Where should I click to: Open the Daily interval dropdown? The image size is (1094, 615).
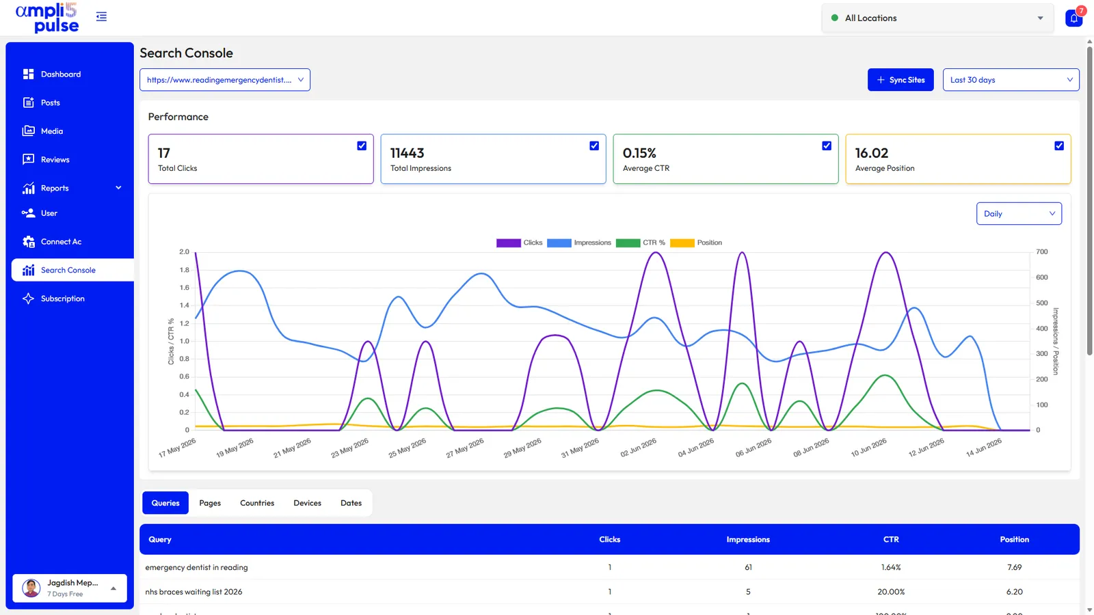1019,214
